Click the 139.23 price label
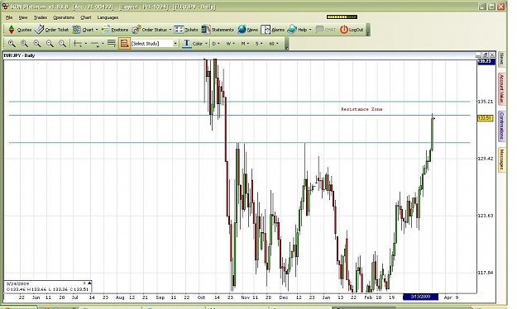 [x=486, y=62]
